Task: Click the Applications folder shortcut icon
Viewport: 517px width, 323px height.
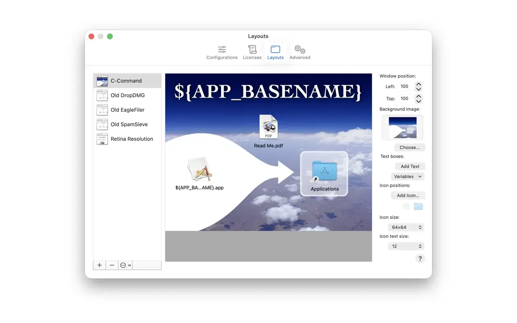Action: pyautogui.click(x=324, y=172)
